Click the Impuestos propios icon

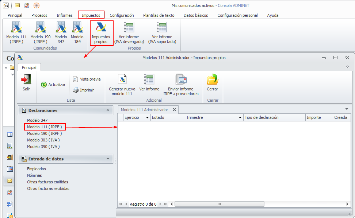(101, 28)
